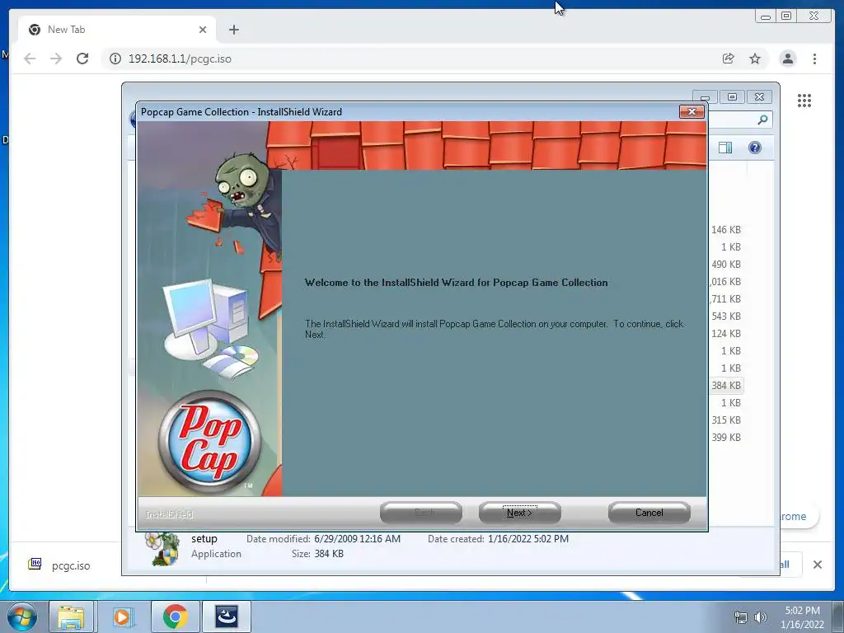Click the Explorer search magnifier icon
The image size is (844, 633).
click(x=762, y=120)
